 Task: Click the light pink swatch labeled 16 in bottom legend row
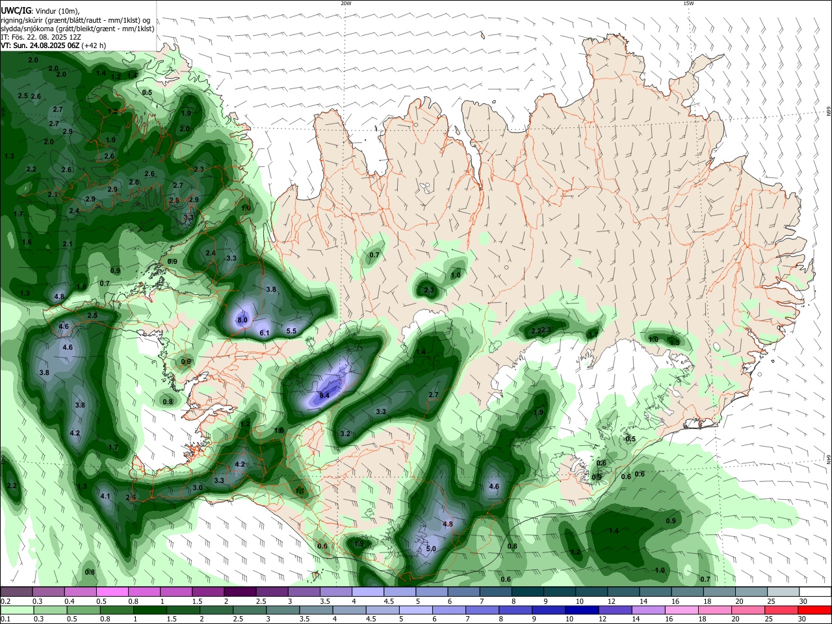click(x=682, y=610)
